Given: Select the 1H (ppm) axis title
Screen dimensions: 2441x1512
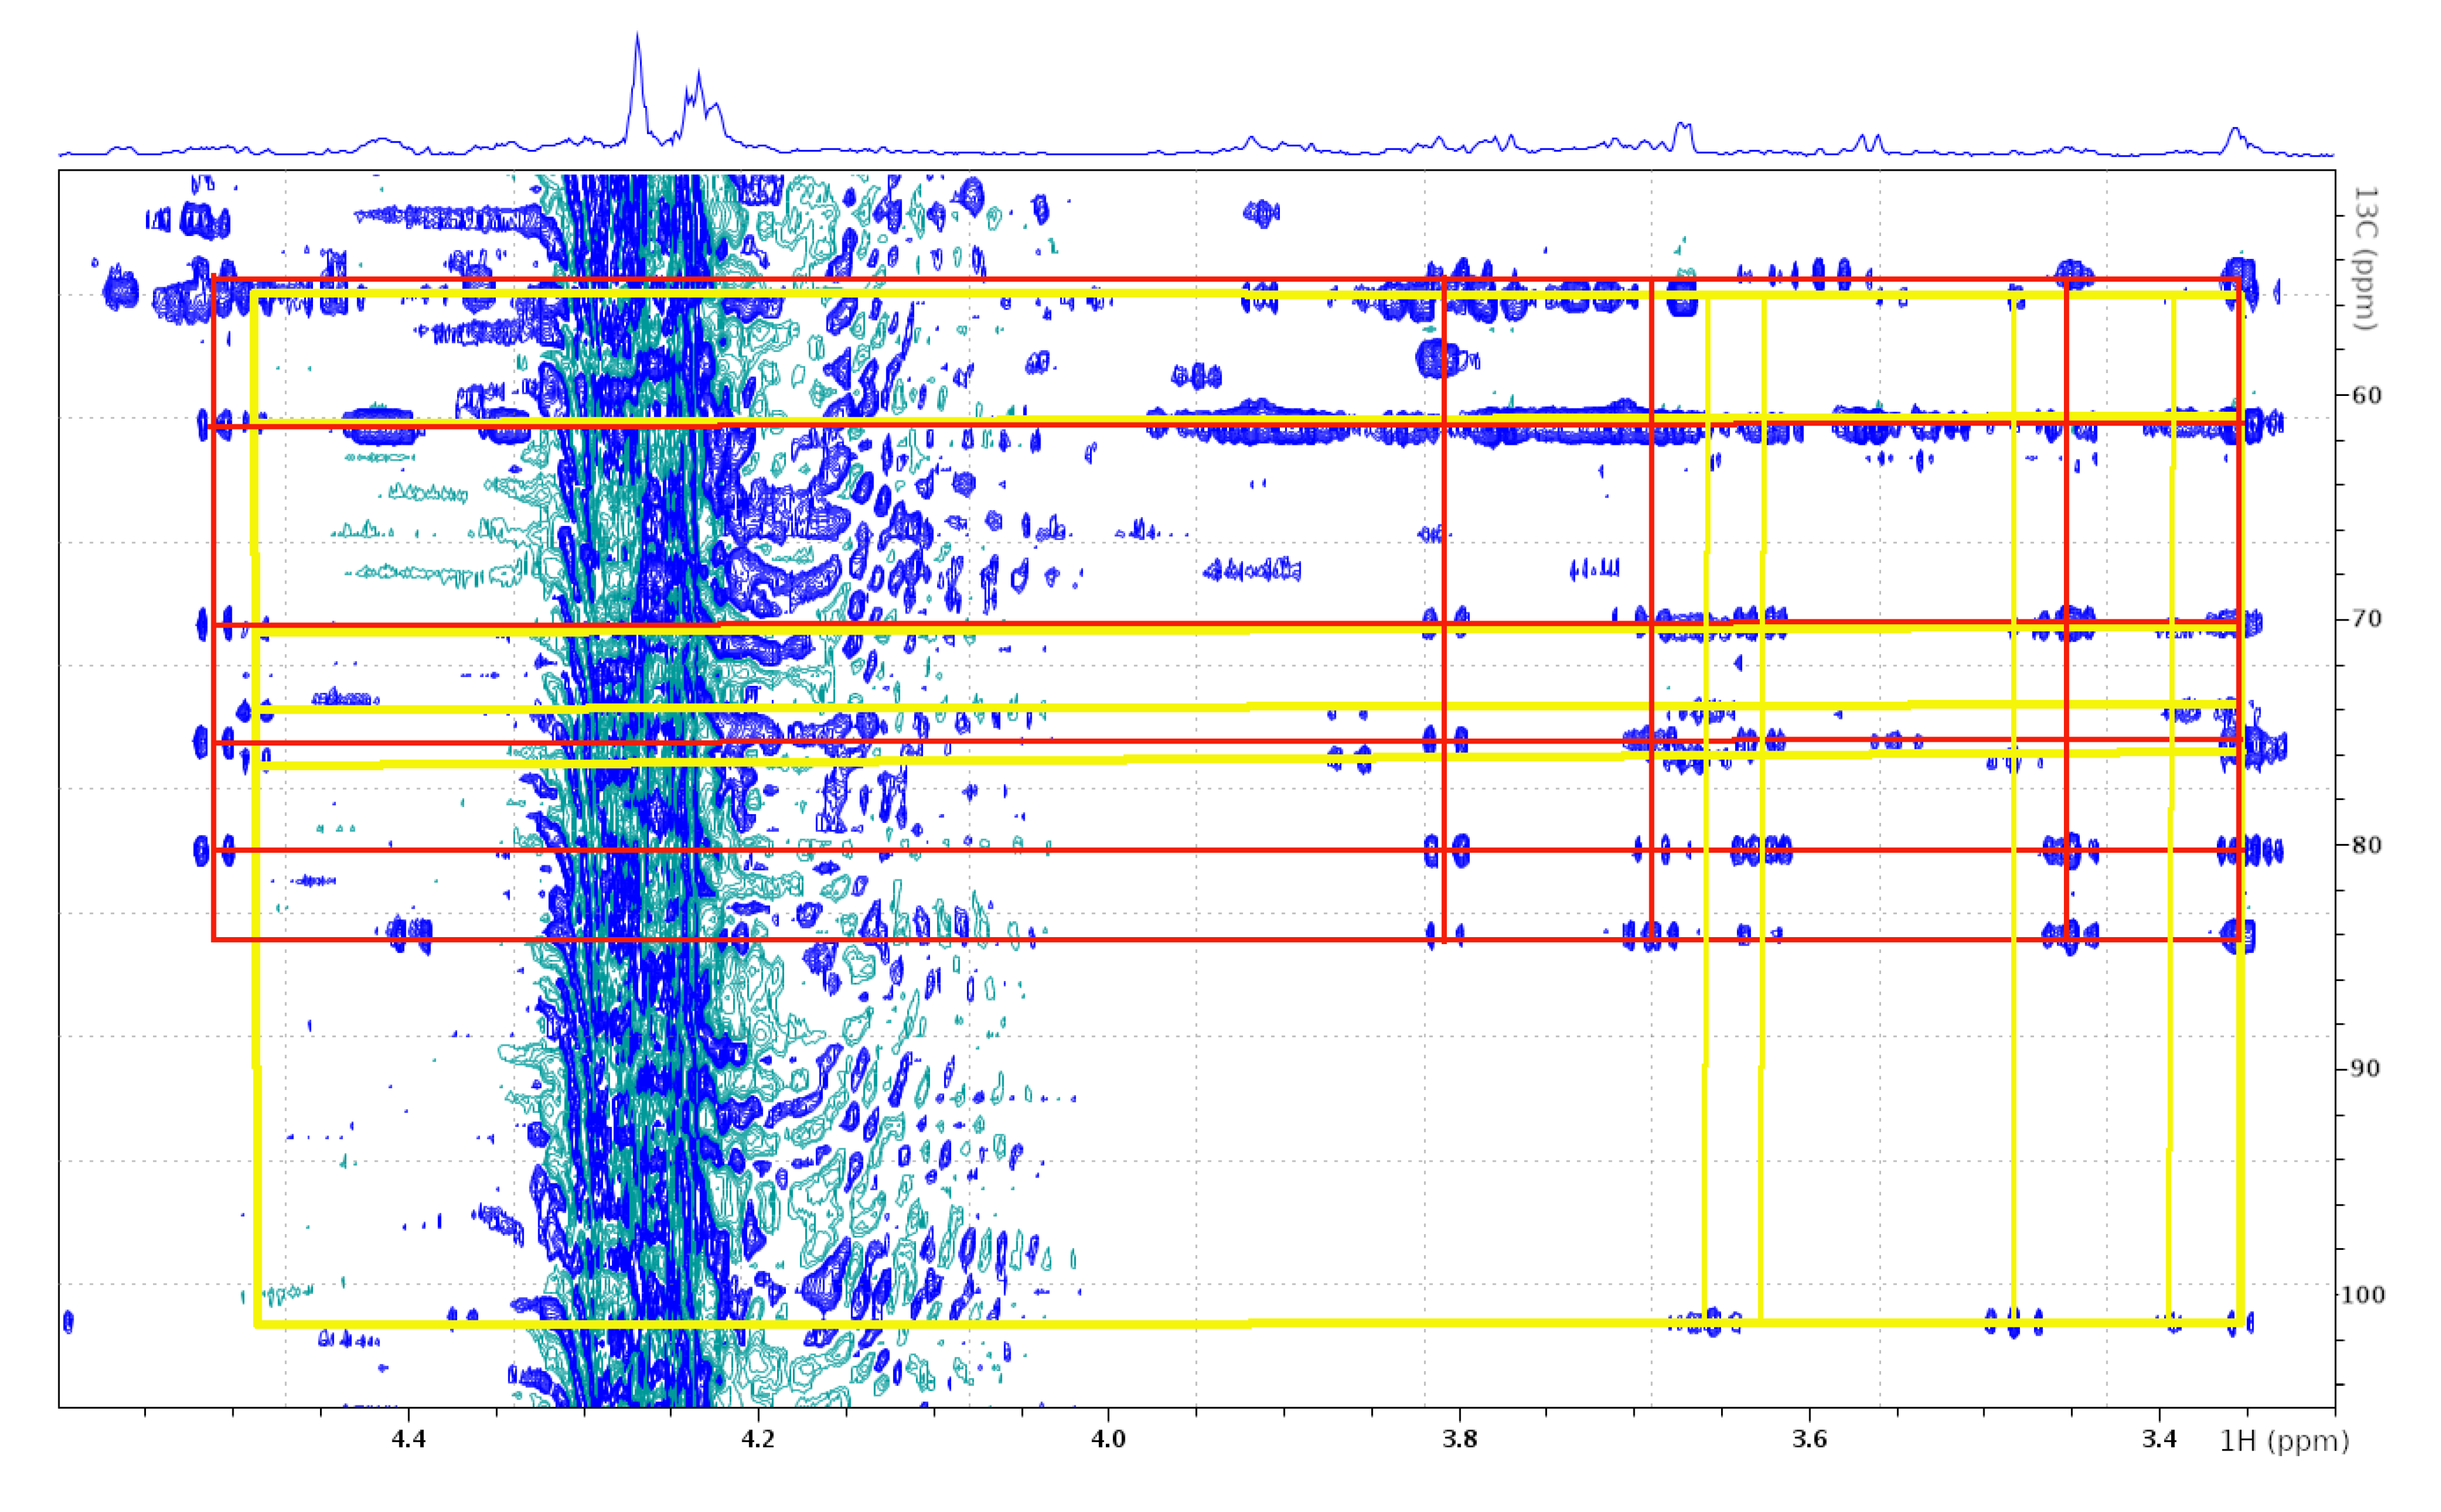Looking at the screenshot, I should click(2284, 1441).
